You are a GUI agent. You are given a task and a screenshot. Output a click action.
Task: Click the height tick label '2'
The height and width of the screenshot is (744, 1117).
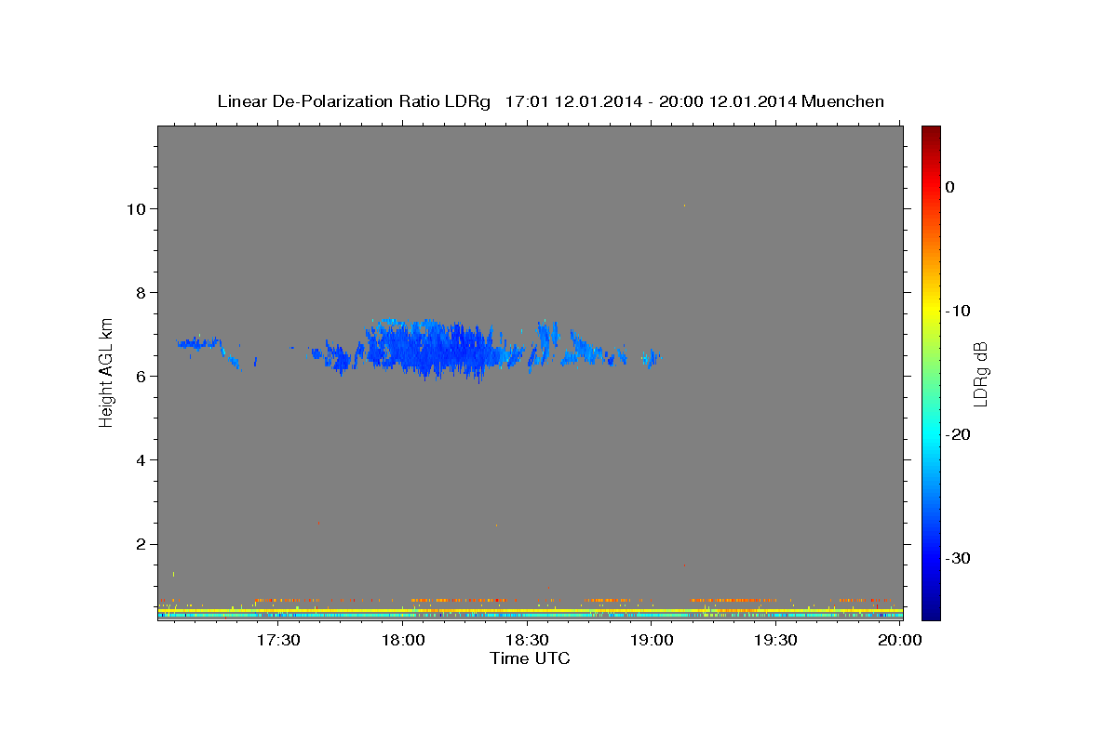click(x=141, y=544)
